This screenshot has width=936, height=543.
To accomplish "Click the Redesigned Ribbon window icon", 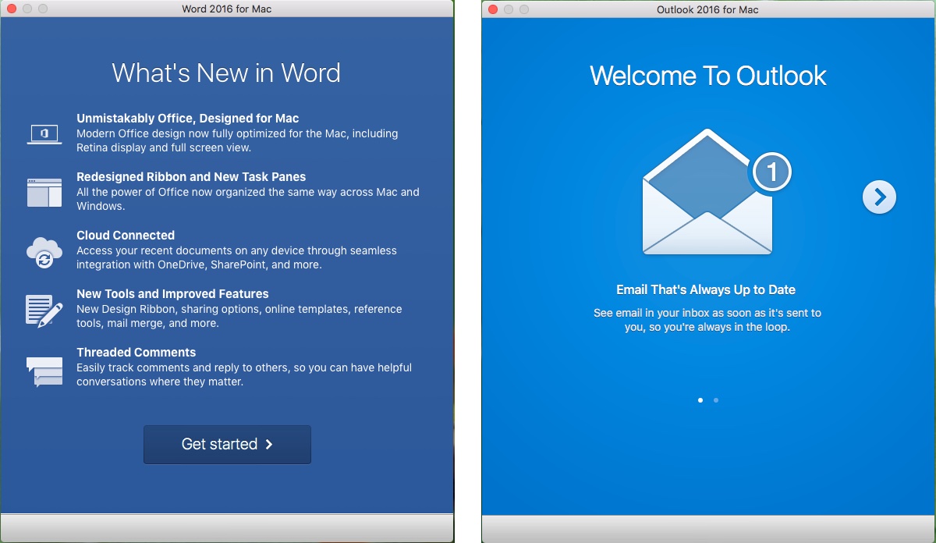I will pyautogui.click(x=44, y=193).
